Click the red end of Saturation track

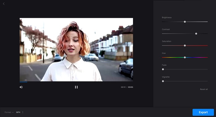tap(207, 45)
